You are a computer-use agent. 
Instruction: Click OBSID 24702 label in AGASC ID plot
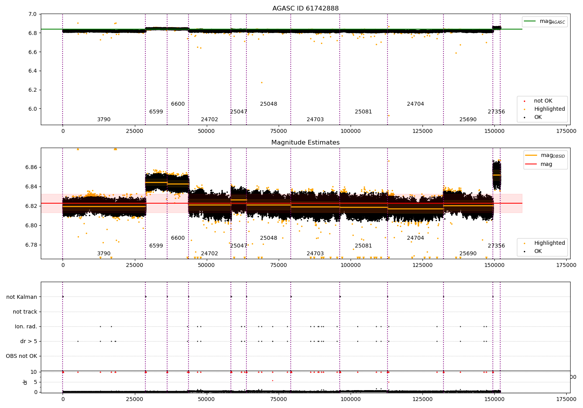tap(209, 120)
